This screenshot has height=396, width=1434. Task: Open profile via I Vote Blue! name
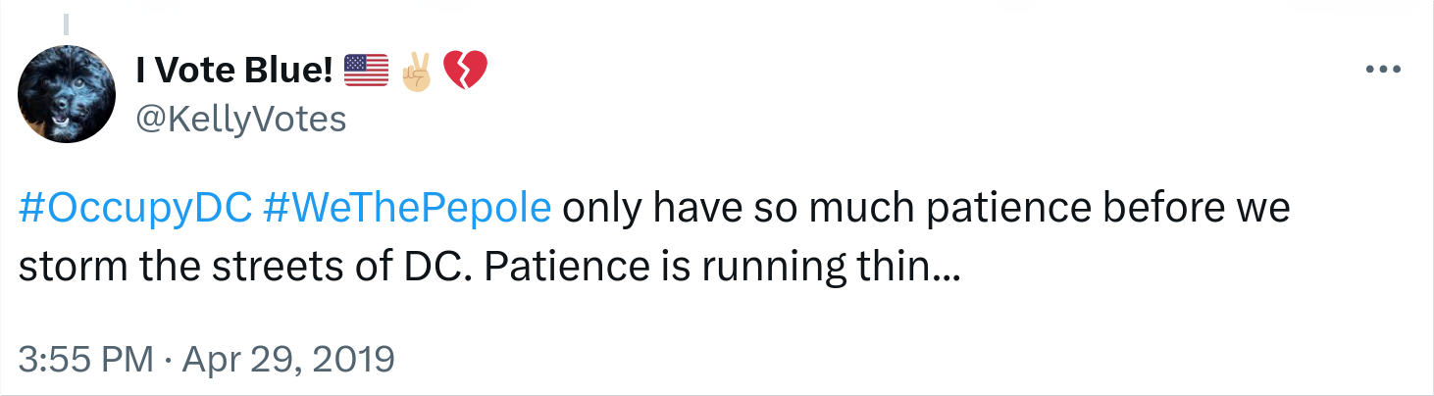pos(235,71)
